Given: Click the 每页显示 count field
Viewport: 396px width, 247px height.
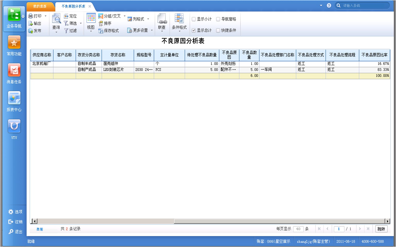Looking at the screenshot, I should (298, 229).
